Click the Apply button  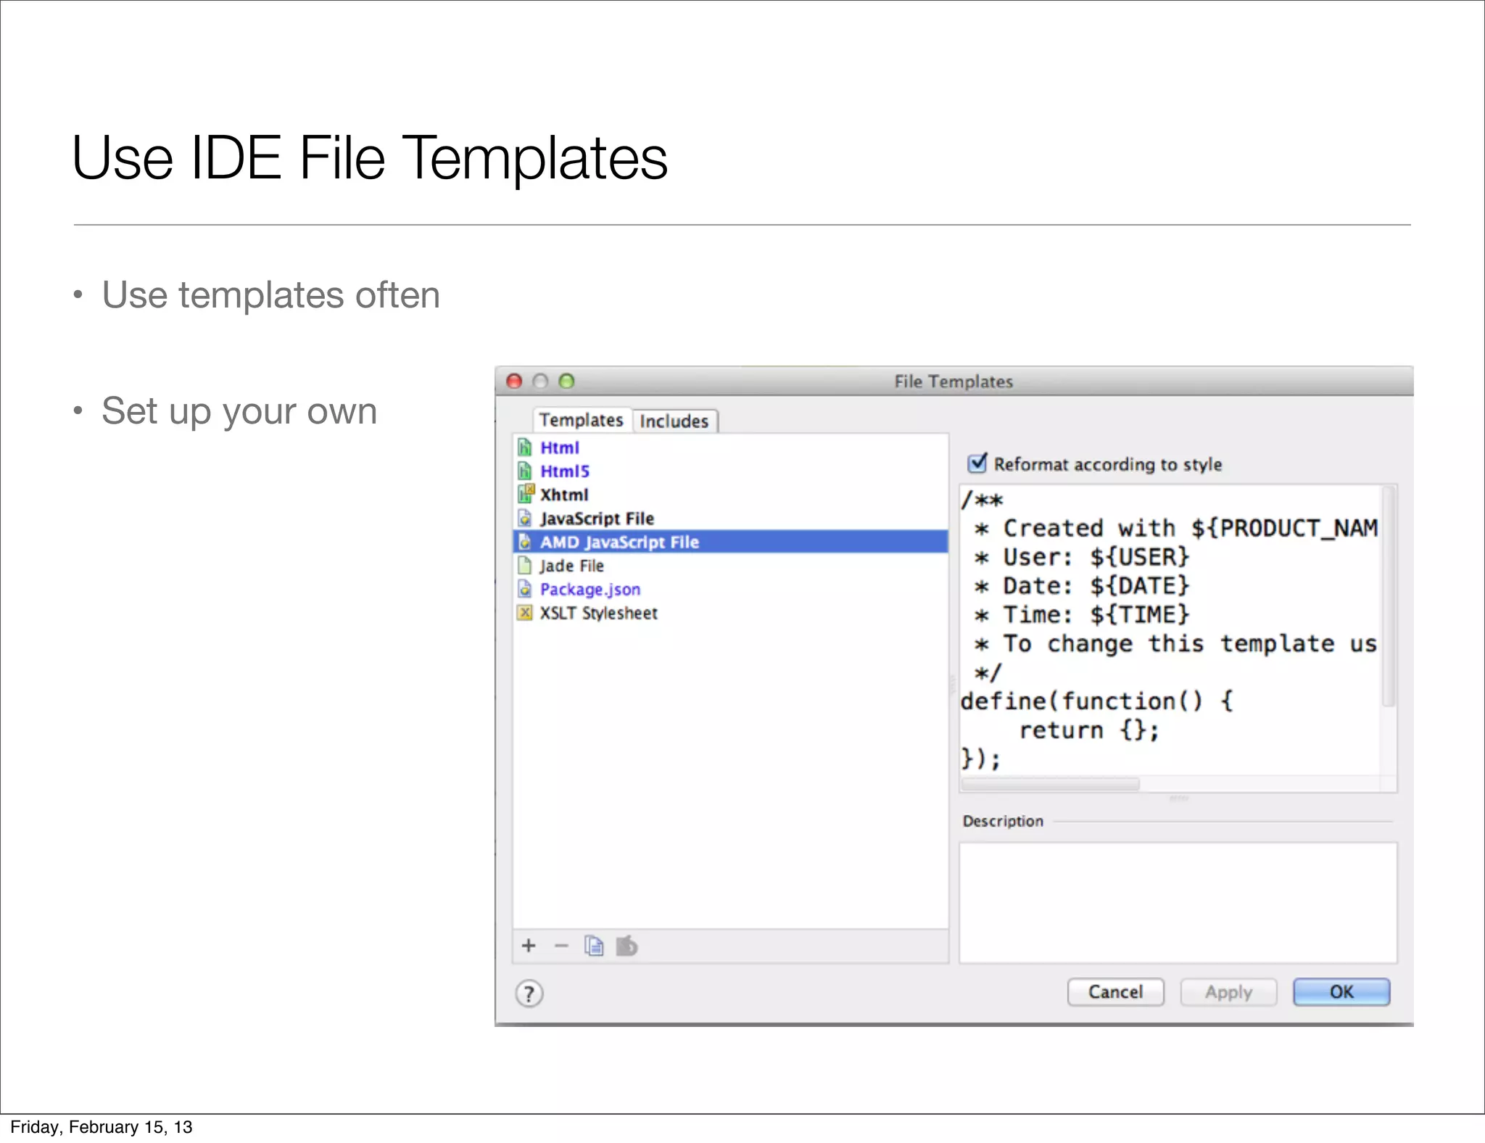point(1228,992)
